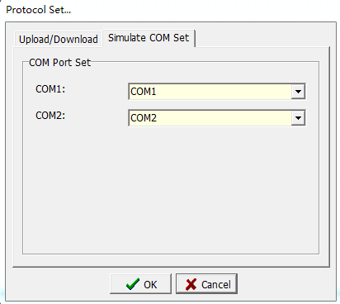Open the COM1 dropdown arrow

pyautogui.click(x=298, y=92)
